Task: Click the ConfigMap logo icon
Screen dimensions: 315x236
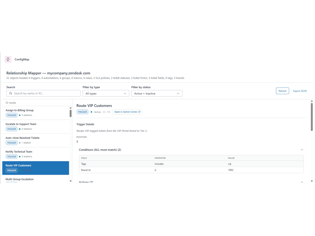Action: point(8,59)
